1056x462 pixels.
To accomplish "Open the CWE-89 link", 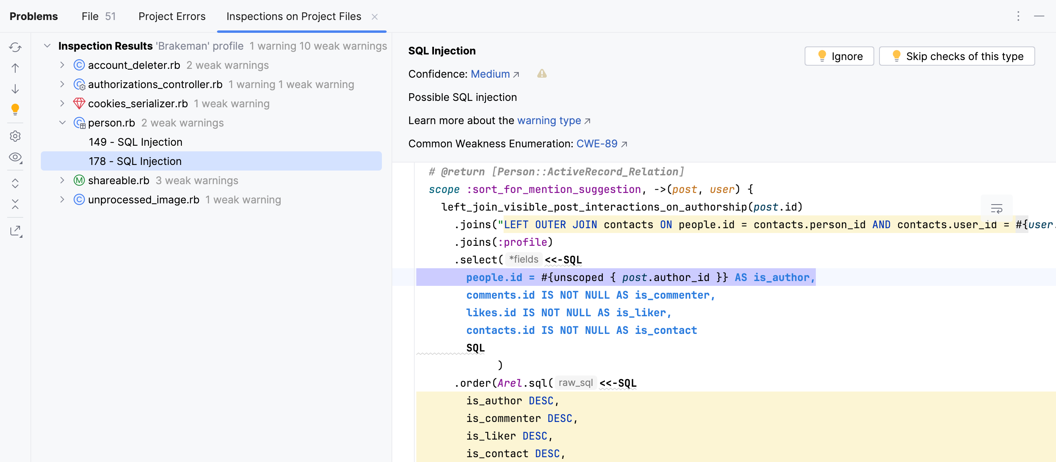I will click(x=597, y=143).
